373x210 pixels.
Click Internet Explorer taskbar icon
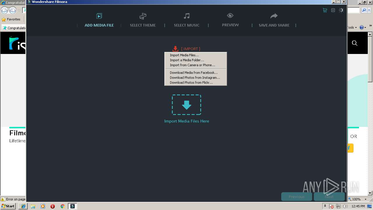[23, 206]
